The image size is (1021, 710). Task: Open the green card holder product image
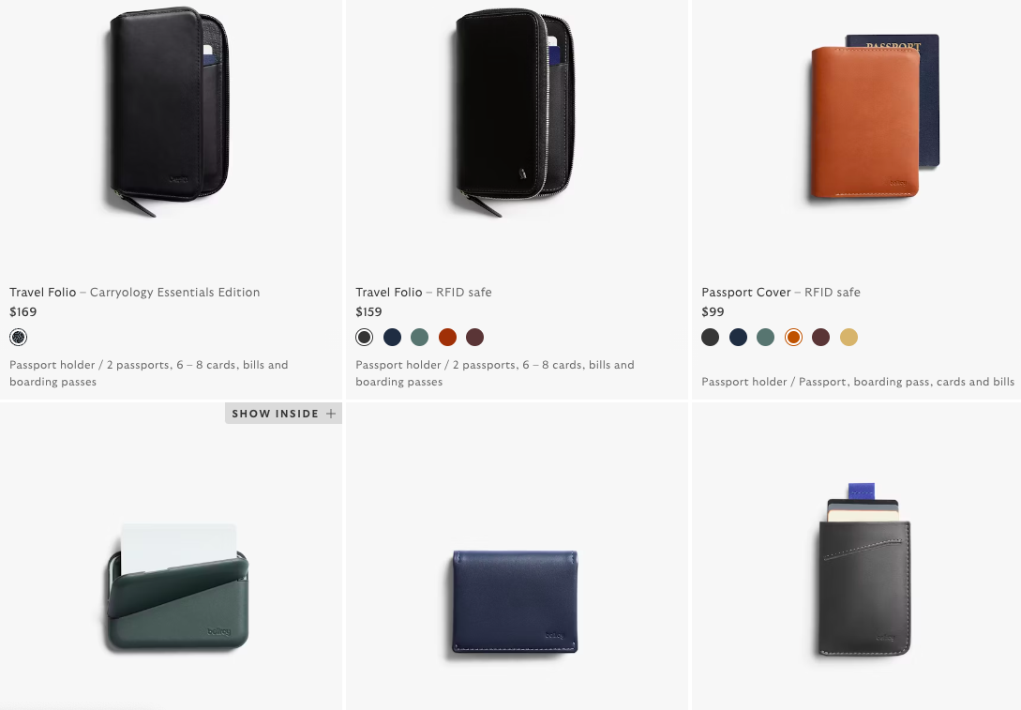click(x=177, y=586)
